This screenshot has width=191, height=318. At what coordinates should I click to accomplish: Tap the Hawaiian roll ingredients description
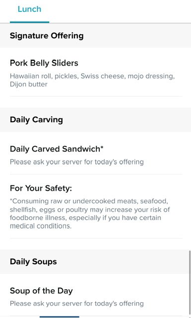(x=92, y=80)
